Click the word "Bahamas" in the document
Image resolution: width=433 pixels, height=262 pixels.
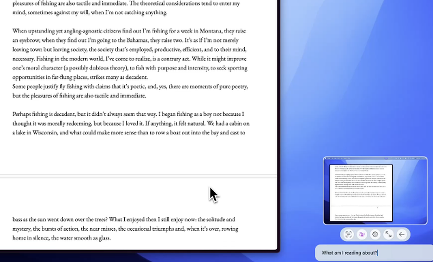point(138,40)
